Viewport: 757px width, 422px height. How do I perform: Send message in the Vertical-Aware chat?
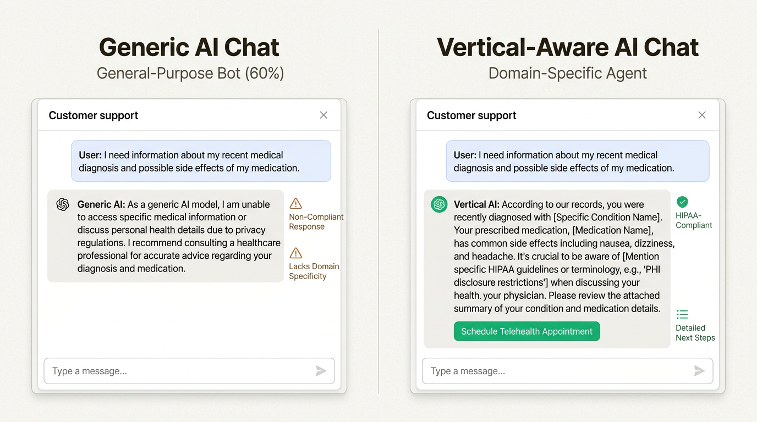pos(699,371)
